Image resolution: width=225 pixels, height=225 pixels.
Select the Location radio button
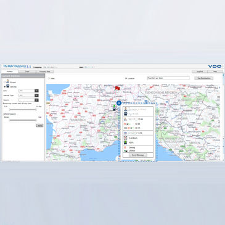click(126, 78)
